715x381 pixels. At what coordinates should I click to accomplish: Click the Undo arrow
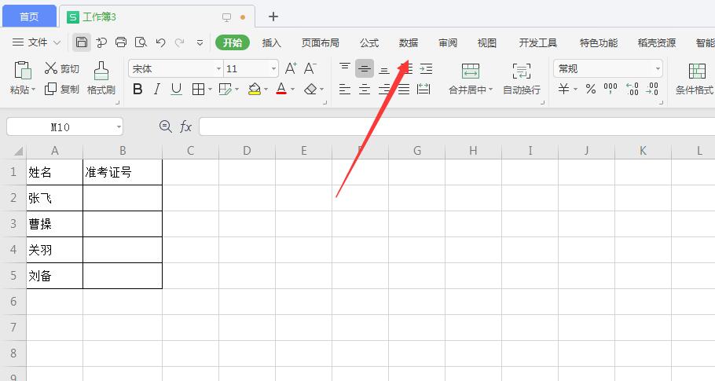click(160, 42)
